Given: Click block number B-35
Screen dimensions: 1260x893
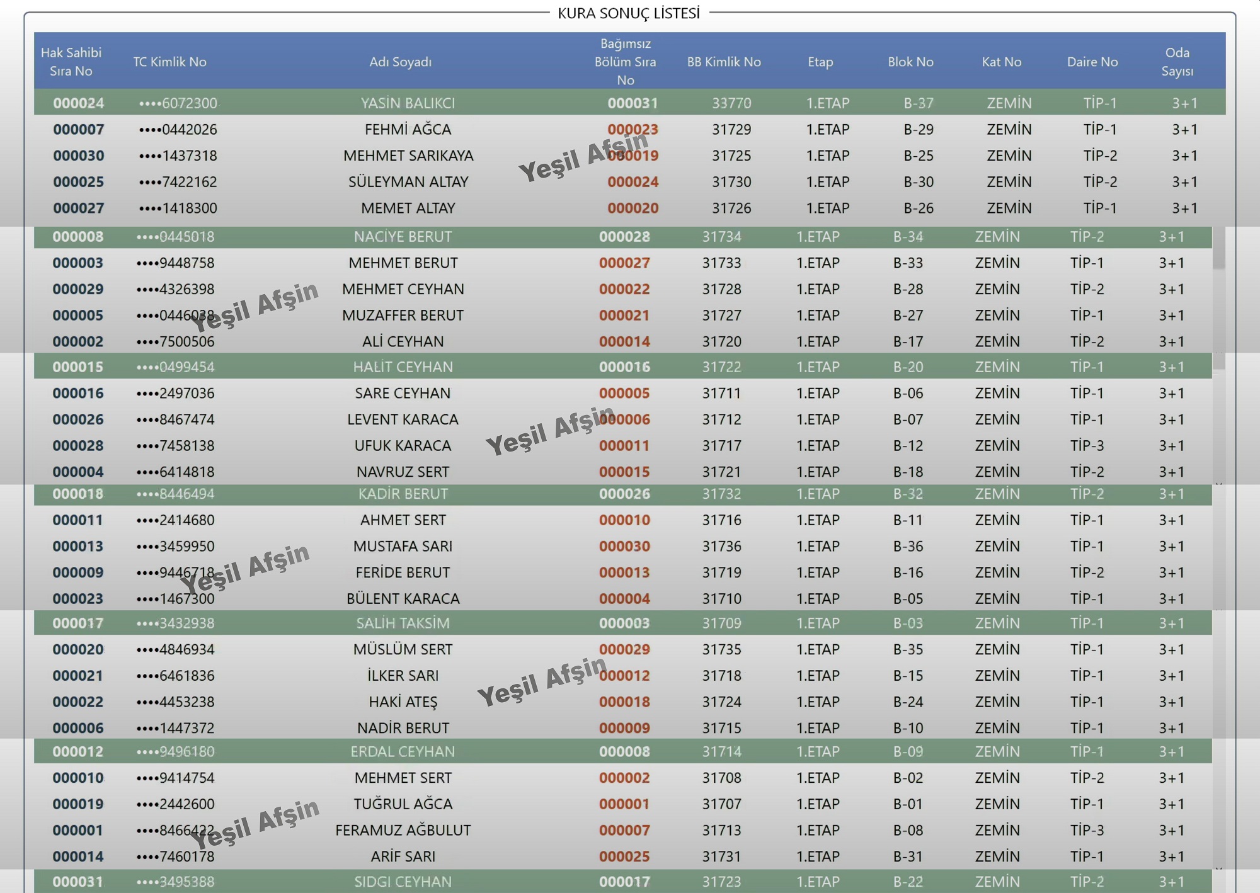Looking at the screenshot, I should [908, 649].
